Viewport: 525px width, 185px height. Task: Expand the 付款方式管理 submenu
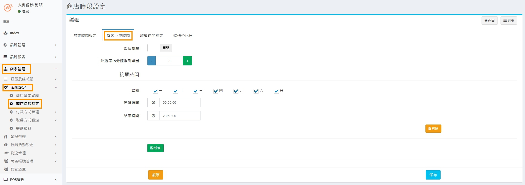coord(56,112)
